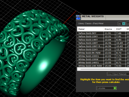
Task: Select the Yellow Gold:9KY row
Action: pos(103,33)
